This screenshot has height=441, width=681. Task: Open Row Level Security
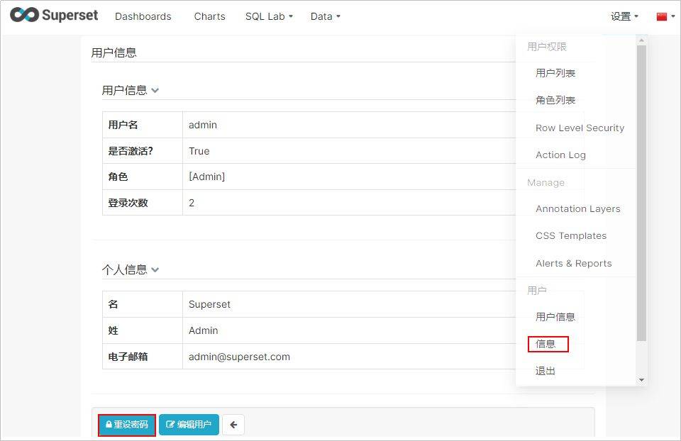[580, 128]
